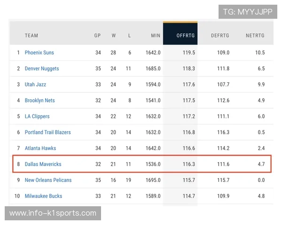Select Utah Jazz MIN value 1594.0
Viewport: 282px width, 225px height.
153,84
